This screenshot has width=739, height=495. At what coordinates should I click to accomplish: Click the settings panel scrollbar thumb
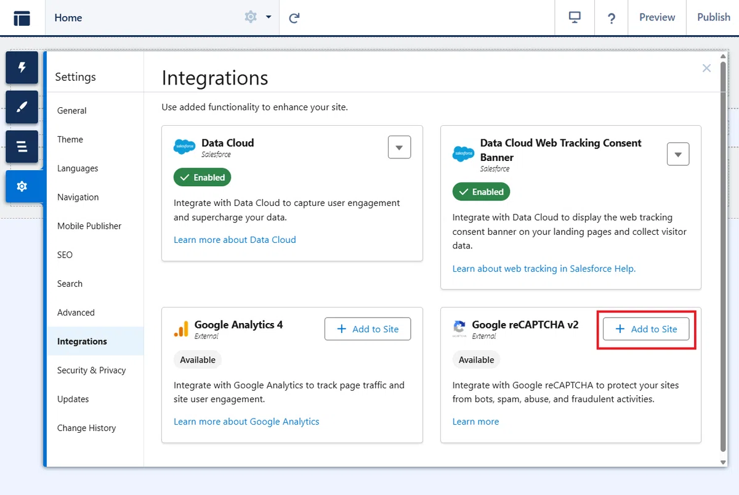click(723, 256)
